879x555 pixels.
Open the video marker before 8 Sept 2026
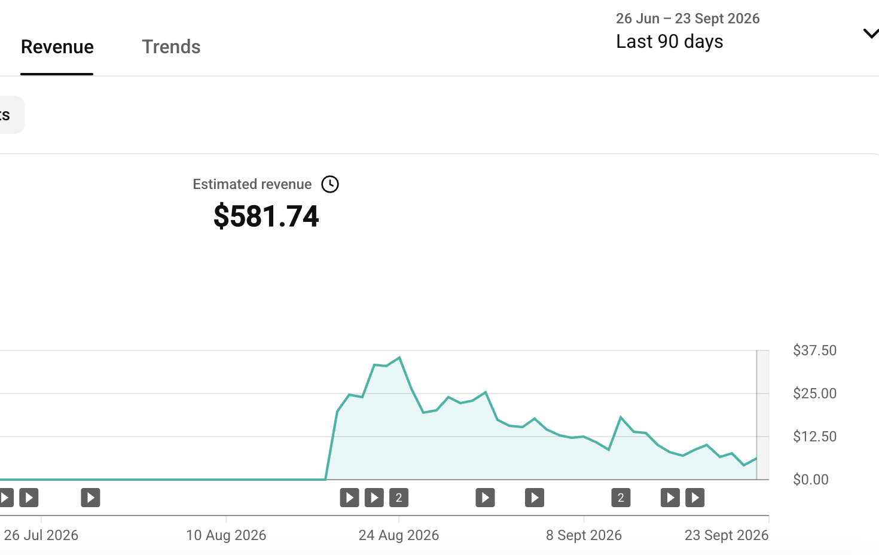coord(535,498)
